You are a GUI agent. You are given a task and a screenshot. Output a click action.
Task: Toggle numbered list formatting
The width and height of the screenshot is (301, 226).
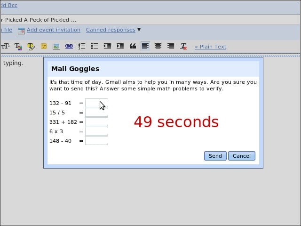[82, 46]
